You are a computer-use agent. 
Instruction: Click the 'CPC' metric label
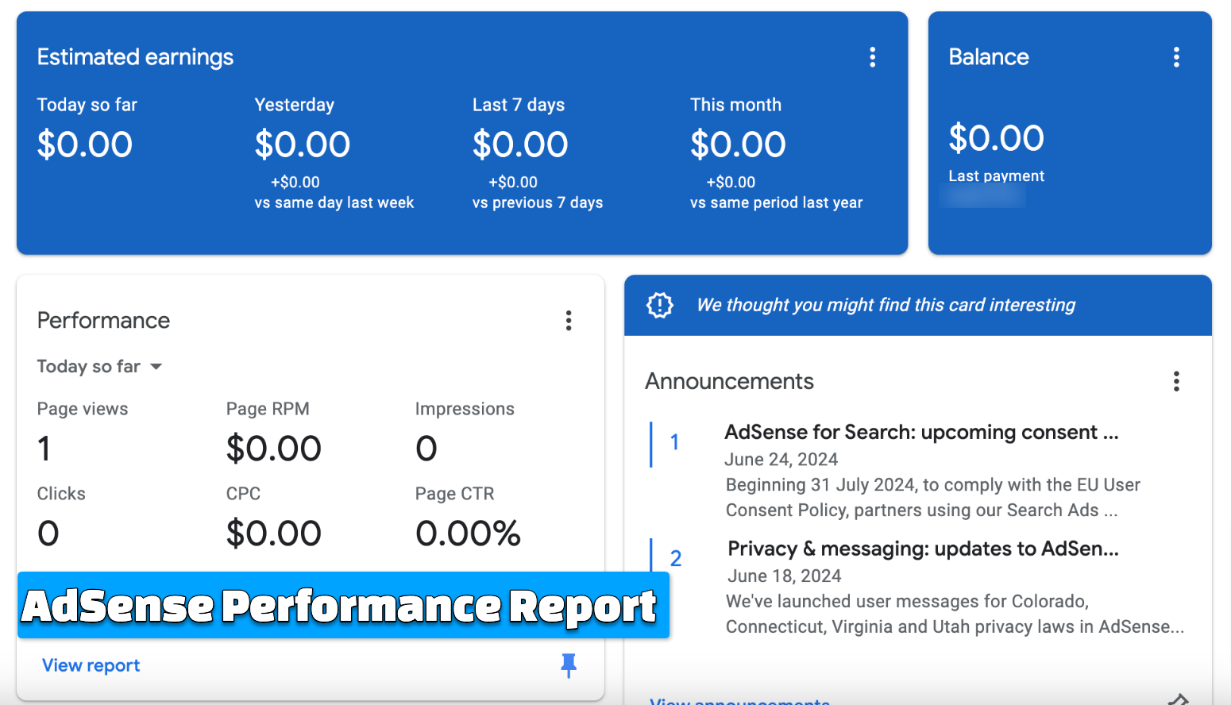[243, 494]
